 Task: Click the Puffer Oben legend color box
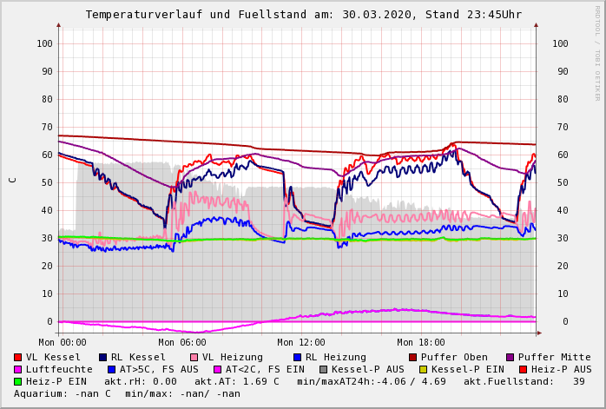tap(413, 357)
